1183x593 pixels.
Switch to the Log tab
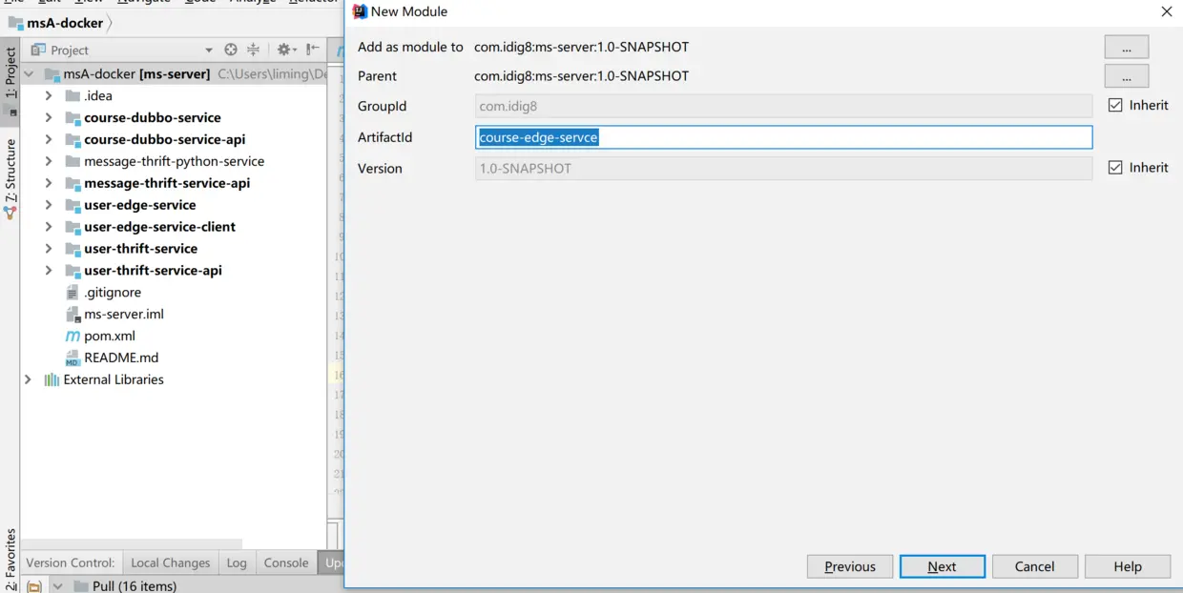click(x=237, y=562)
